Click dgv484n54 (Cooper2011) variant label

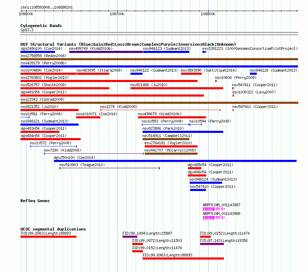(x=44, y=136)
